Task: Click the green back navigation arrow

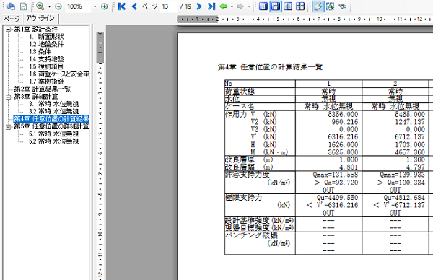Action: tap(223, 6)
